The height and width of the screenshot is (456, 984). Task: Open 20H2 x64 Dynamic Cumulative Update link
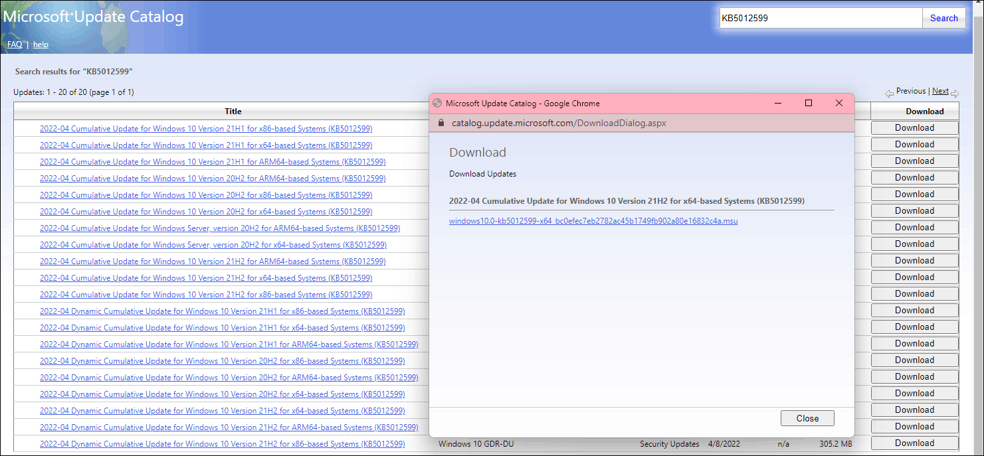pyautogui.click(x=223, y=394)
